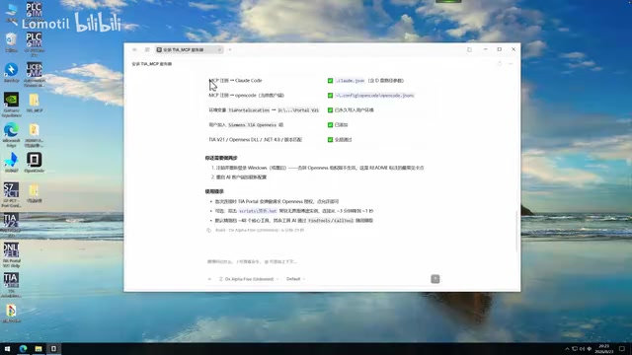This screenshot has width=632, height=355.
Task: Open a new tab with the plus button
Action: 230,49
